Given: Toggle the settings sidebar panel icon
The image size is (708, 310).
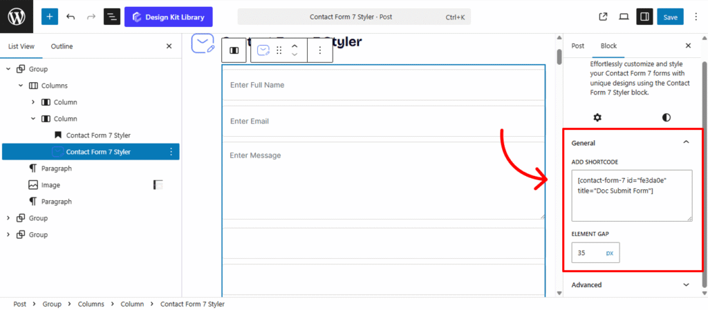Looking at the screenshot, I should (x=644, y=17).
